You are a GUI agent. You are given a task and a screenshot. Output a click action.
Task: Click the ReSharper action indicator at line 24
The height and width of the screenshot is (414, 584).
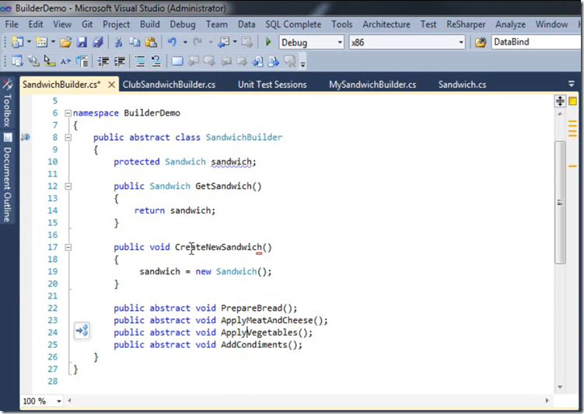click(82, 330)
